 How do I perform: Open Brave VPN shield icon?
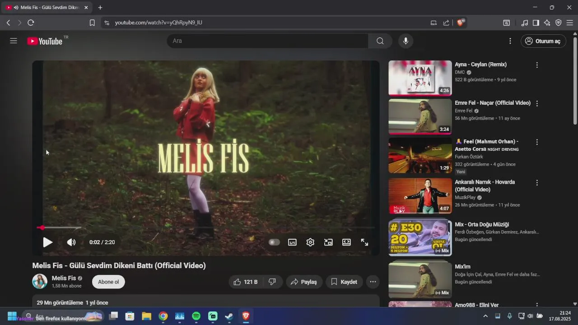[x=558, y=23]
